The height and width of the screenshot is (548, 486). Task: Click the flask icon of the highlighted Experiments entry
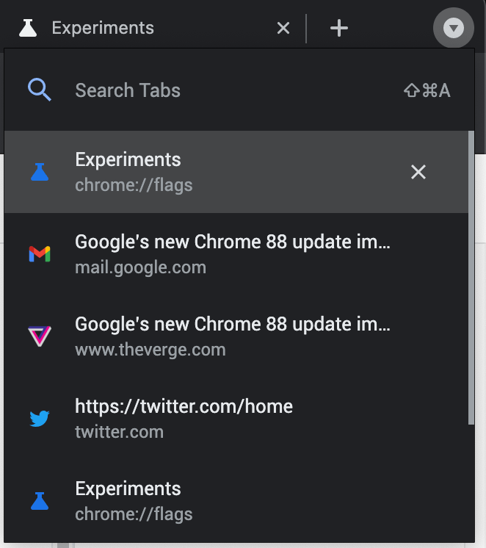[40, 172]
